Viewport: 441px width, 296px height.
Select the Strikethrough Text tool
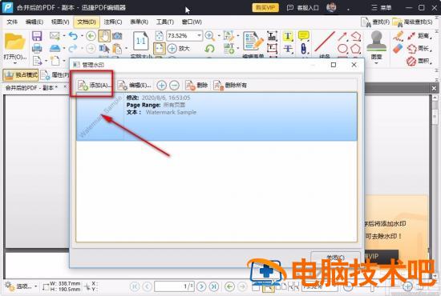pos(288,49)
